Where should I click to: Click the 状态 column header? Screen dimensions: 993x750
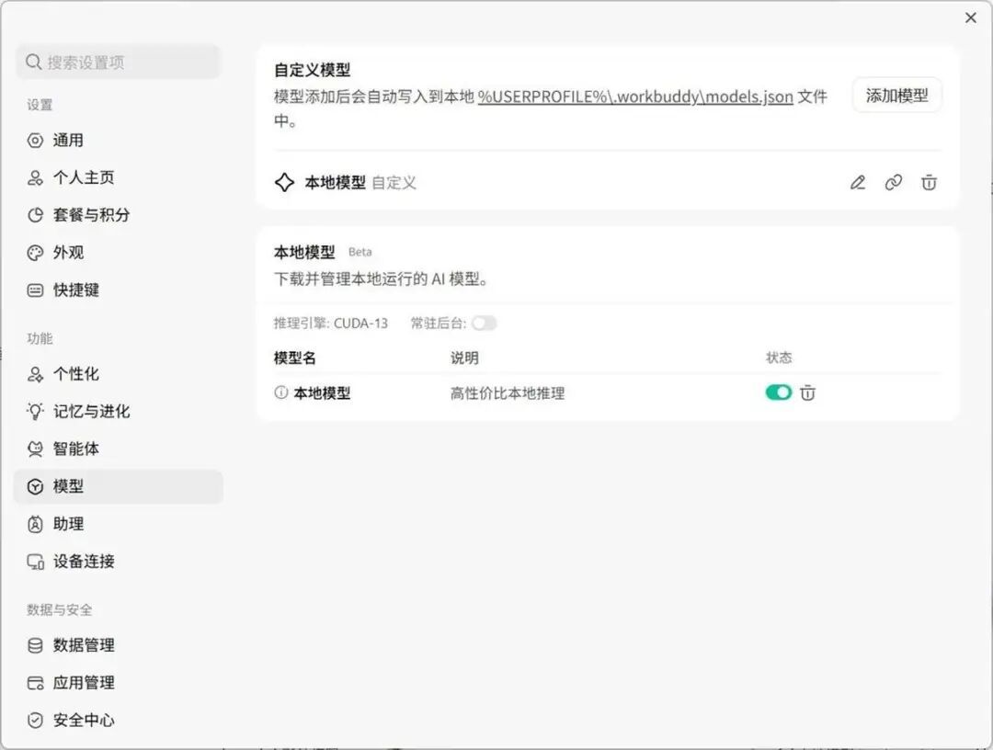[779, 358]
